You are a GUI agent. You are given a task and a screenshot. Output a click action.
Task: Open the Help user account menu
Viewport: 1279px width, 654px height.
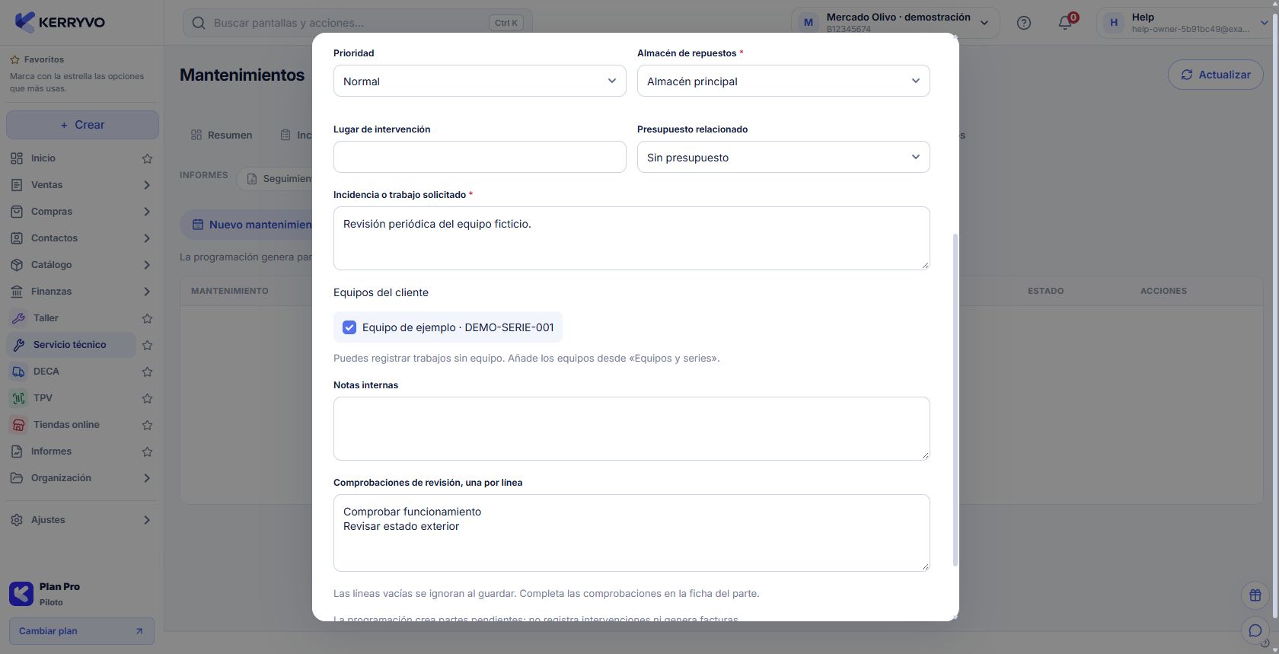(x=1187, y=23)
